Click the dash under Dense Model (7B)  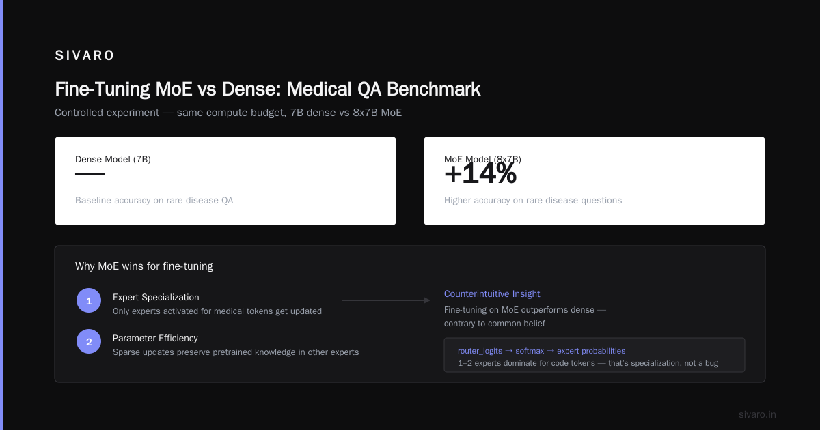click(90, 174)
